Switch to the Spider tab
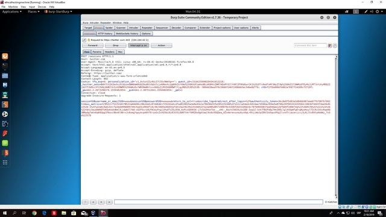 click(x=109, y=28)
